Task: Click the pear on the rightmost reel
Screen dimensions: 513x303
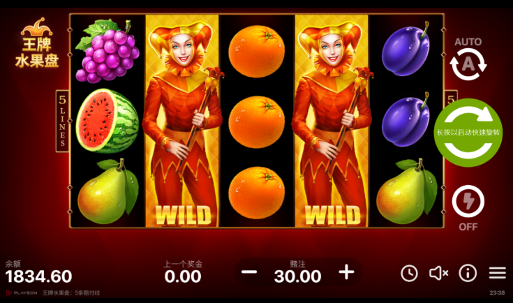Action: 407,192
